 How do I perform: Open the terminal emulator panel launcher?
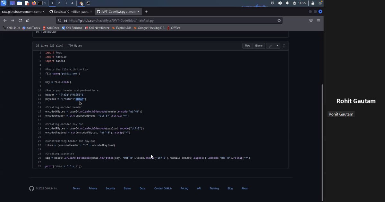40,3
